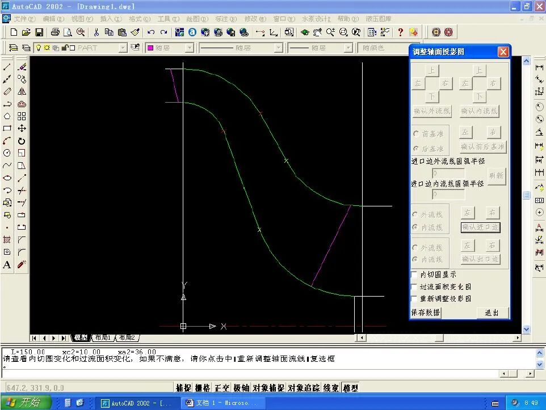546x410 pixels.
Task: Select the Linear Dimension tool
Action: click(x=539, y=67)
